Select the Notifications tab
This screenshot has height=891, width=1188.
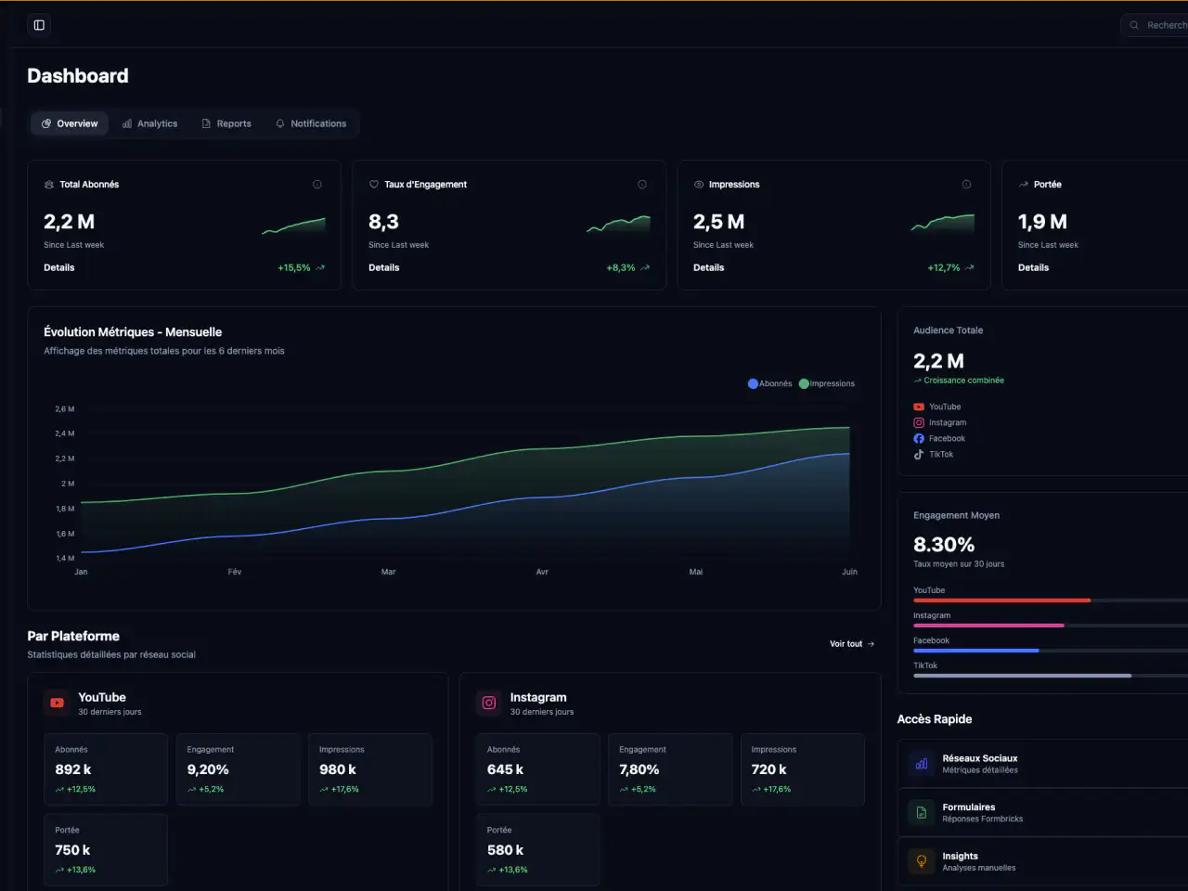coord(311,123)
